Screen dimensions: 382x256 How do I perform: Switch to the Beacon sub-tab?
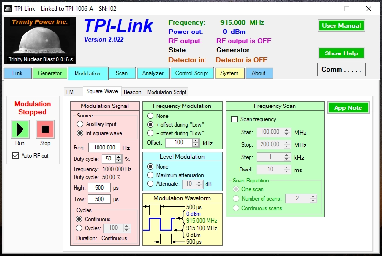click(x=132, y=92)
